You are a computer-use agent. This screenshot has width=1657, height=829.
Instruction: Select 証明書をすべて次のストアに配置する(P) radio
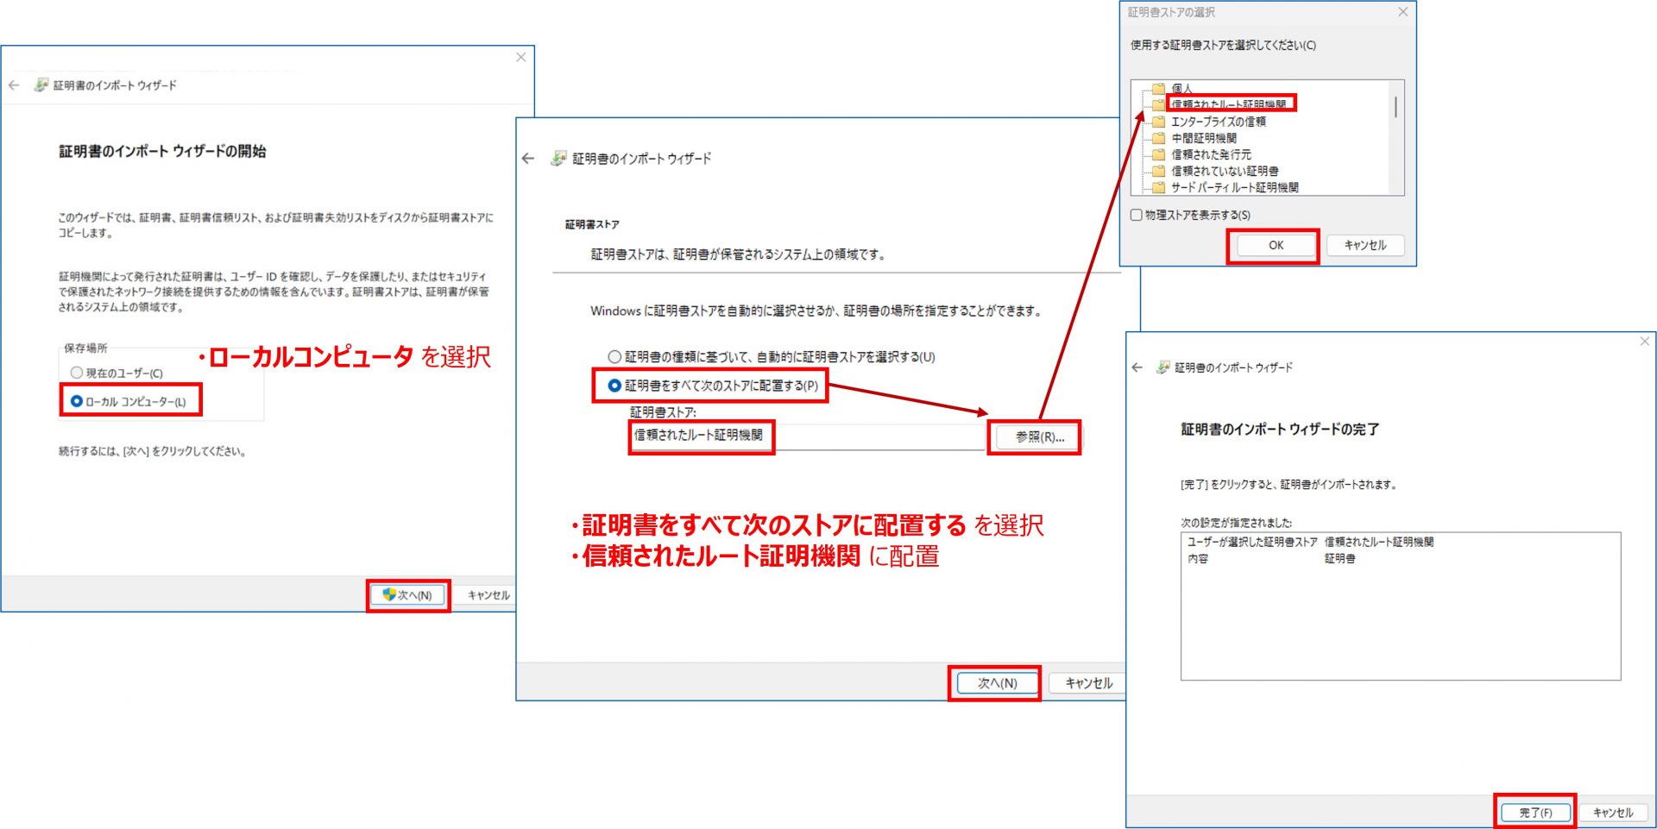(x=614, y=386)
